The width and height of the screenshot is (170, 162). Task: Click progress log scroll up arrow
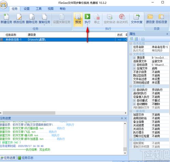point(125,123)
